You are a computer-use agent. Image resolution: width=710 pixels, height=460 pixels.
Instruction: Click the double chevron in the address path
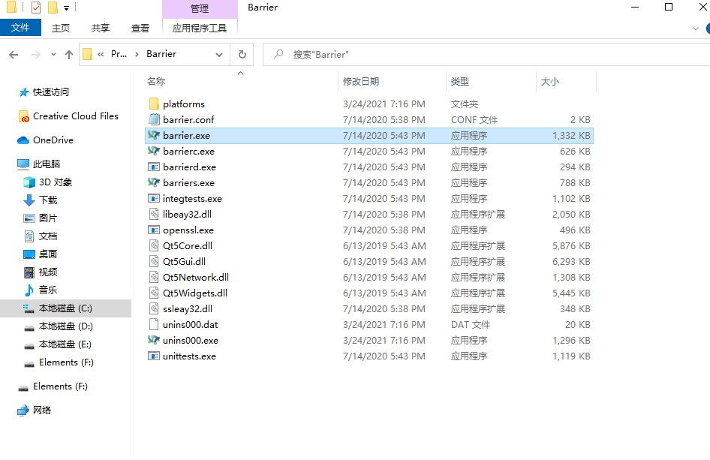pyautogui.click(x=101, y=54)
